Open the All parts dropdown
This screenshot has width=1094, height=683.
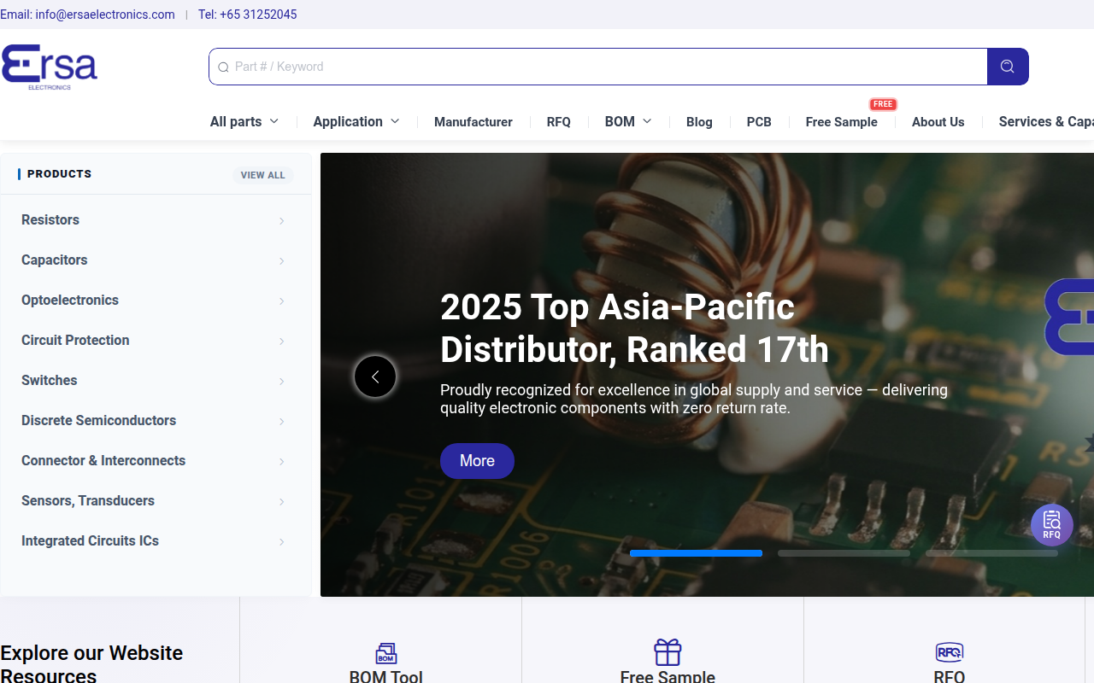coord(244,121)
